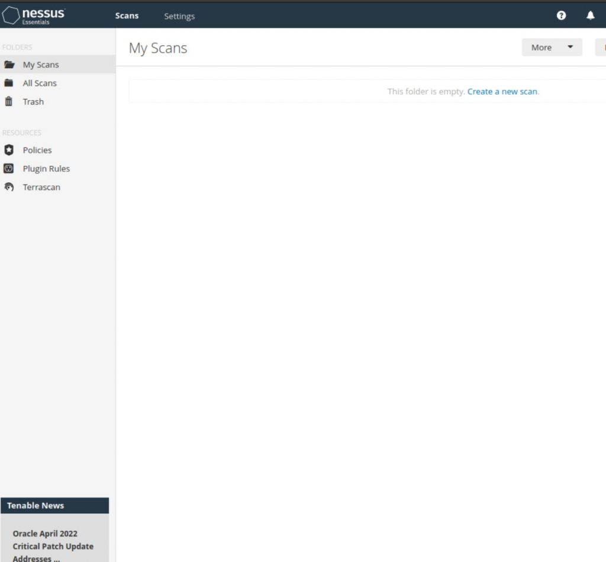Click the partially visible button at top right

(603, 47)
